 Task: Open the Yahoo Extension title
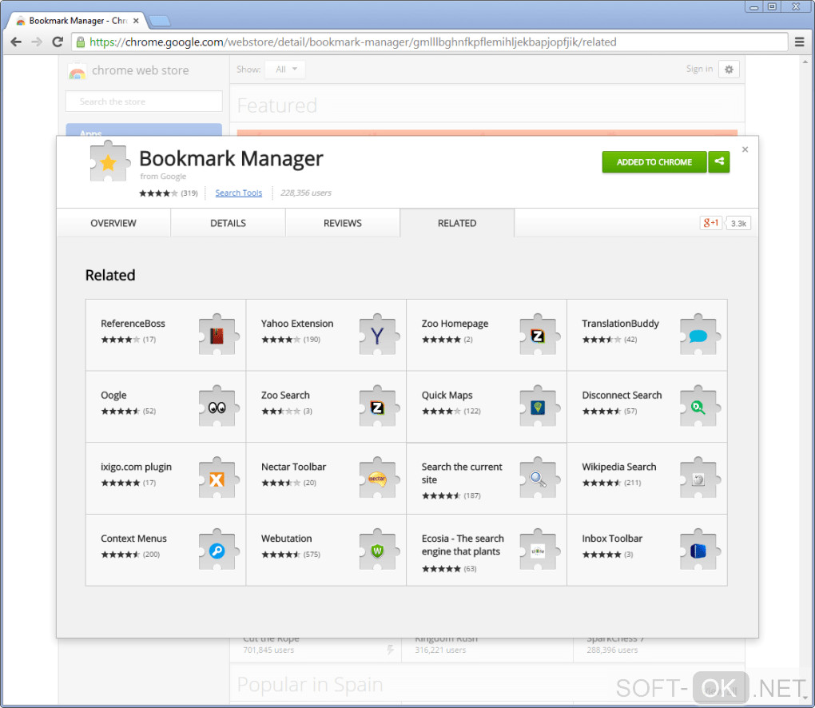pos(297,324)
